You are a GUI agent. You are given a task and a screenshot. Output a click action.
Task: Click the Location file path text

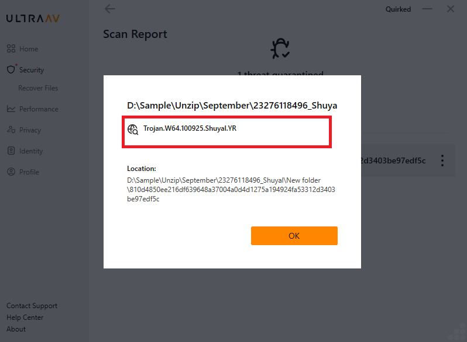(x=231, y=189)
